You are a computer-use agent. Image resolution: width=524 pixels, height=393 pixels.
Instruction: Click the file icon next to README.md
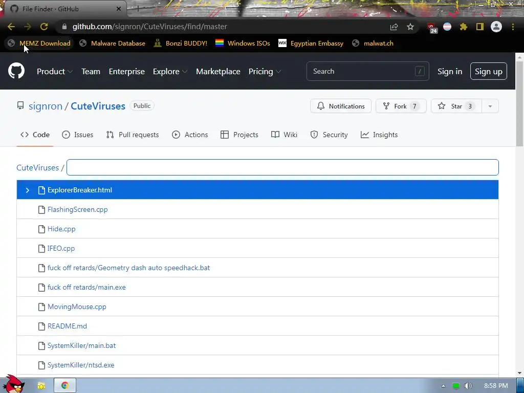(41, 326)
